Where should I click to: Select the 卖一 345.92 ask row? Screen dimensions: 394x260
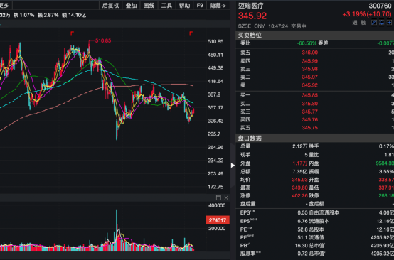pos(314,85)
